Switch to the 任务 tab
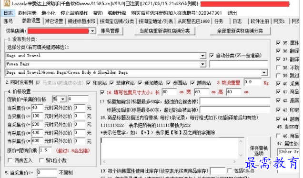 (219, 21)
